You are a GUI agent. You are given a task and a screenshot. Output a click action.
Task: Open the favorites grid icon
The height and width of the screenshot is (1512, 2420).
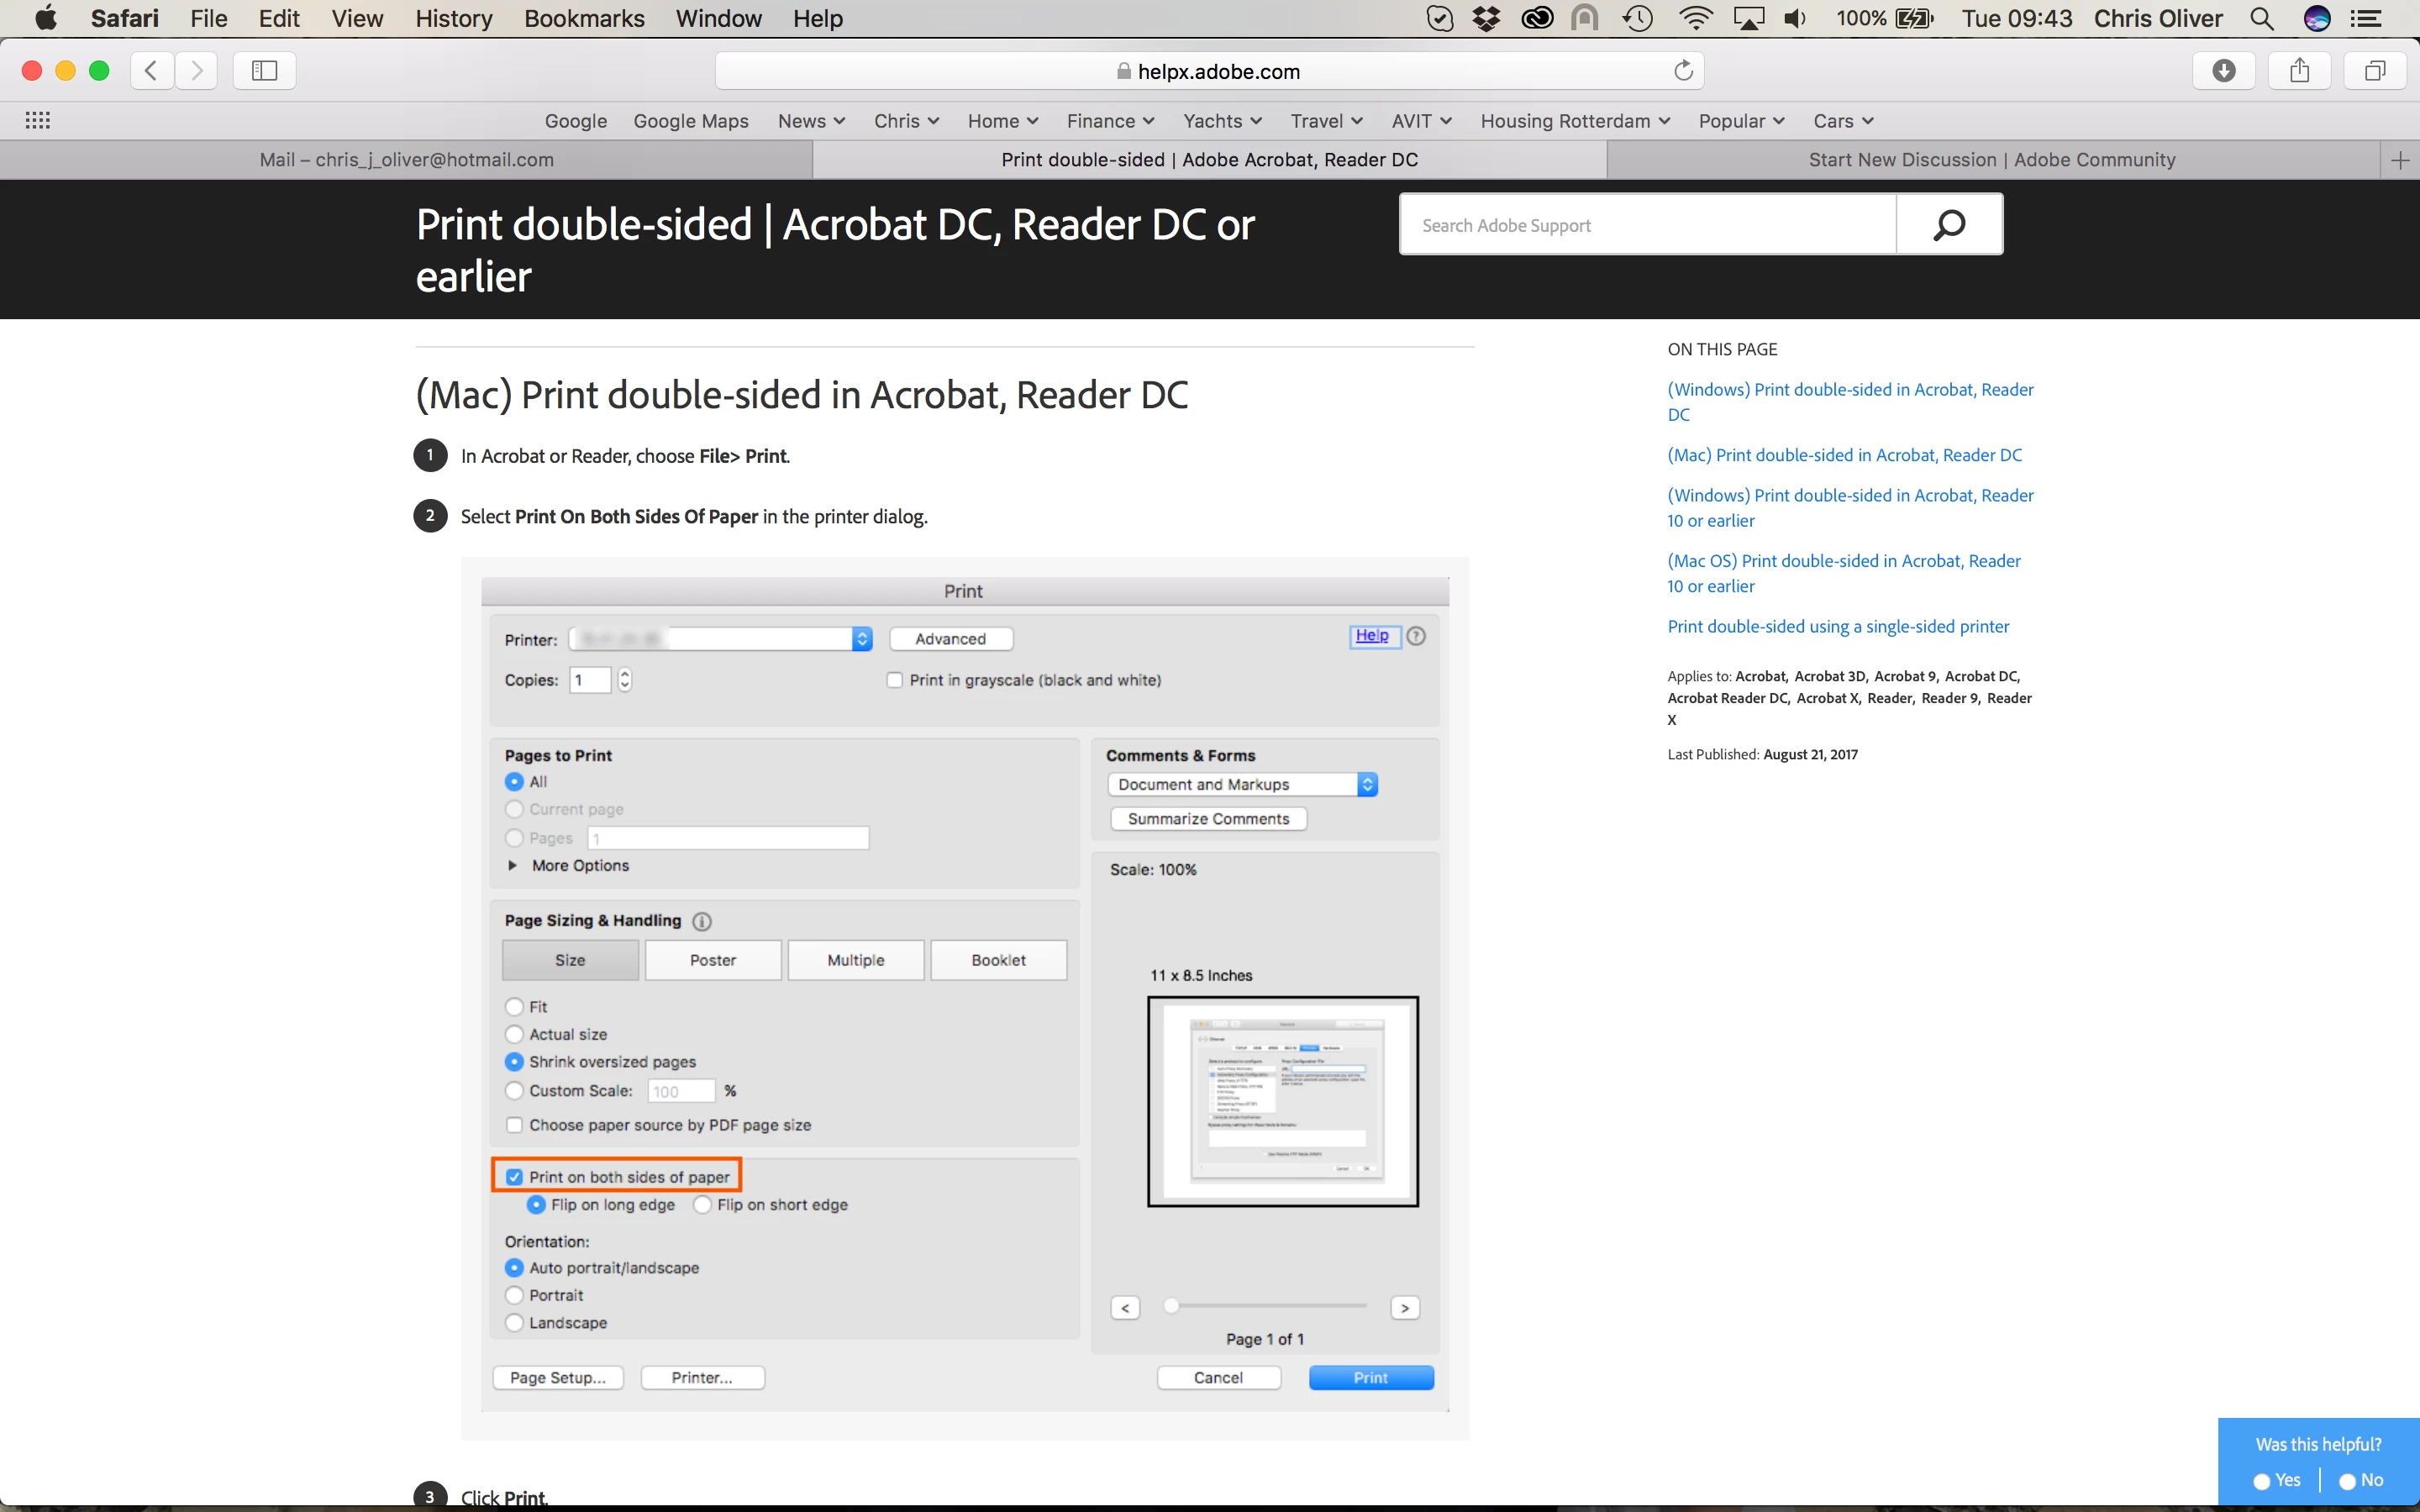coord(38,121)
